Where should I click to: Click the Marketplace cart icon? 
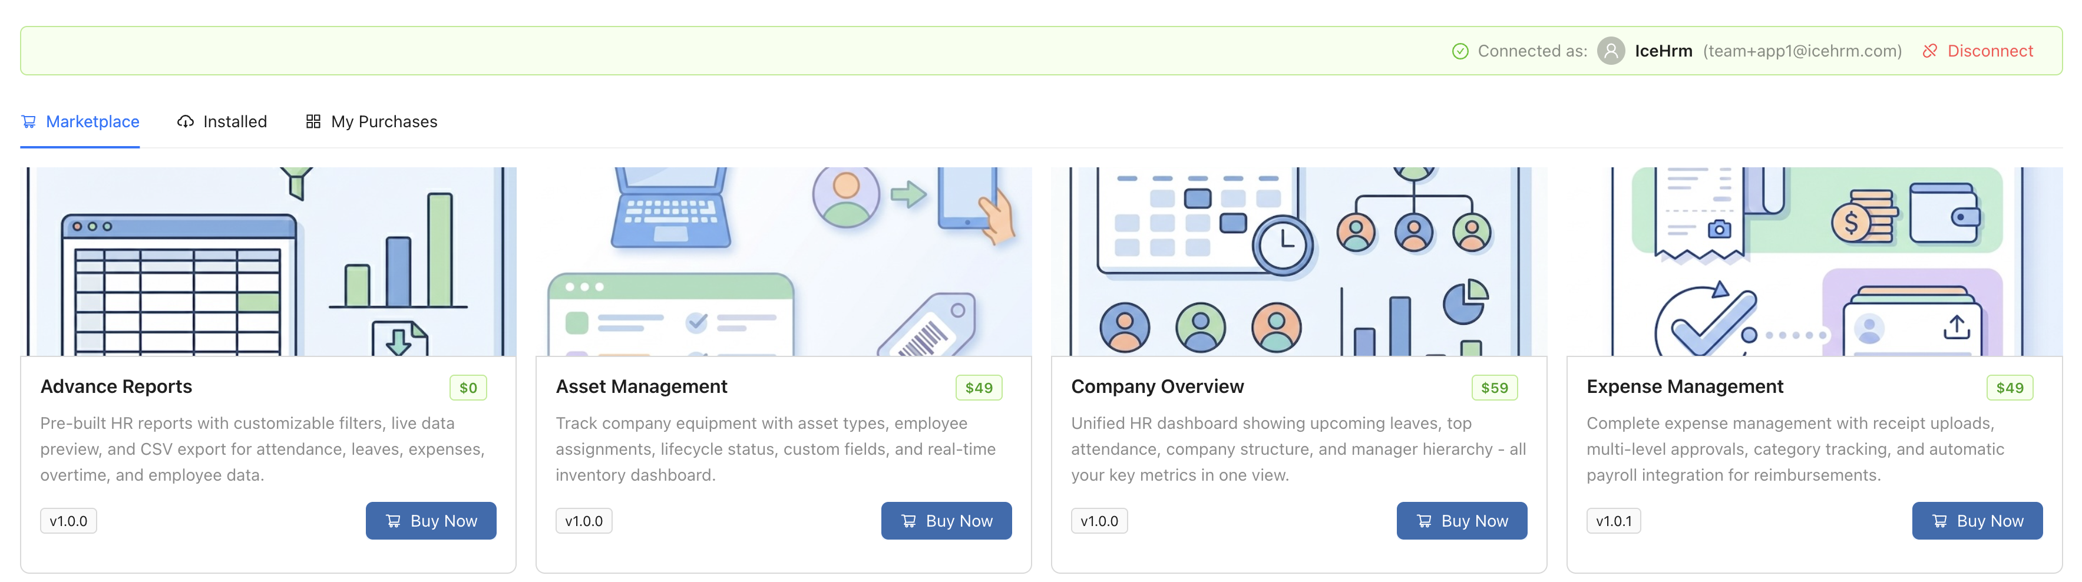29,121
